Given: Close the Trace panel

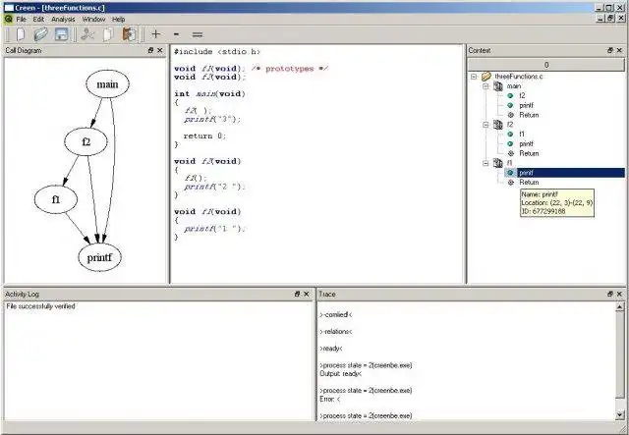Looking at the screenshot, I should click(x=619, y=294).
